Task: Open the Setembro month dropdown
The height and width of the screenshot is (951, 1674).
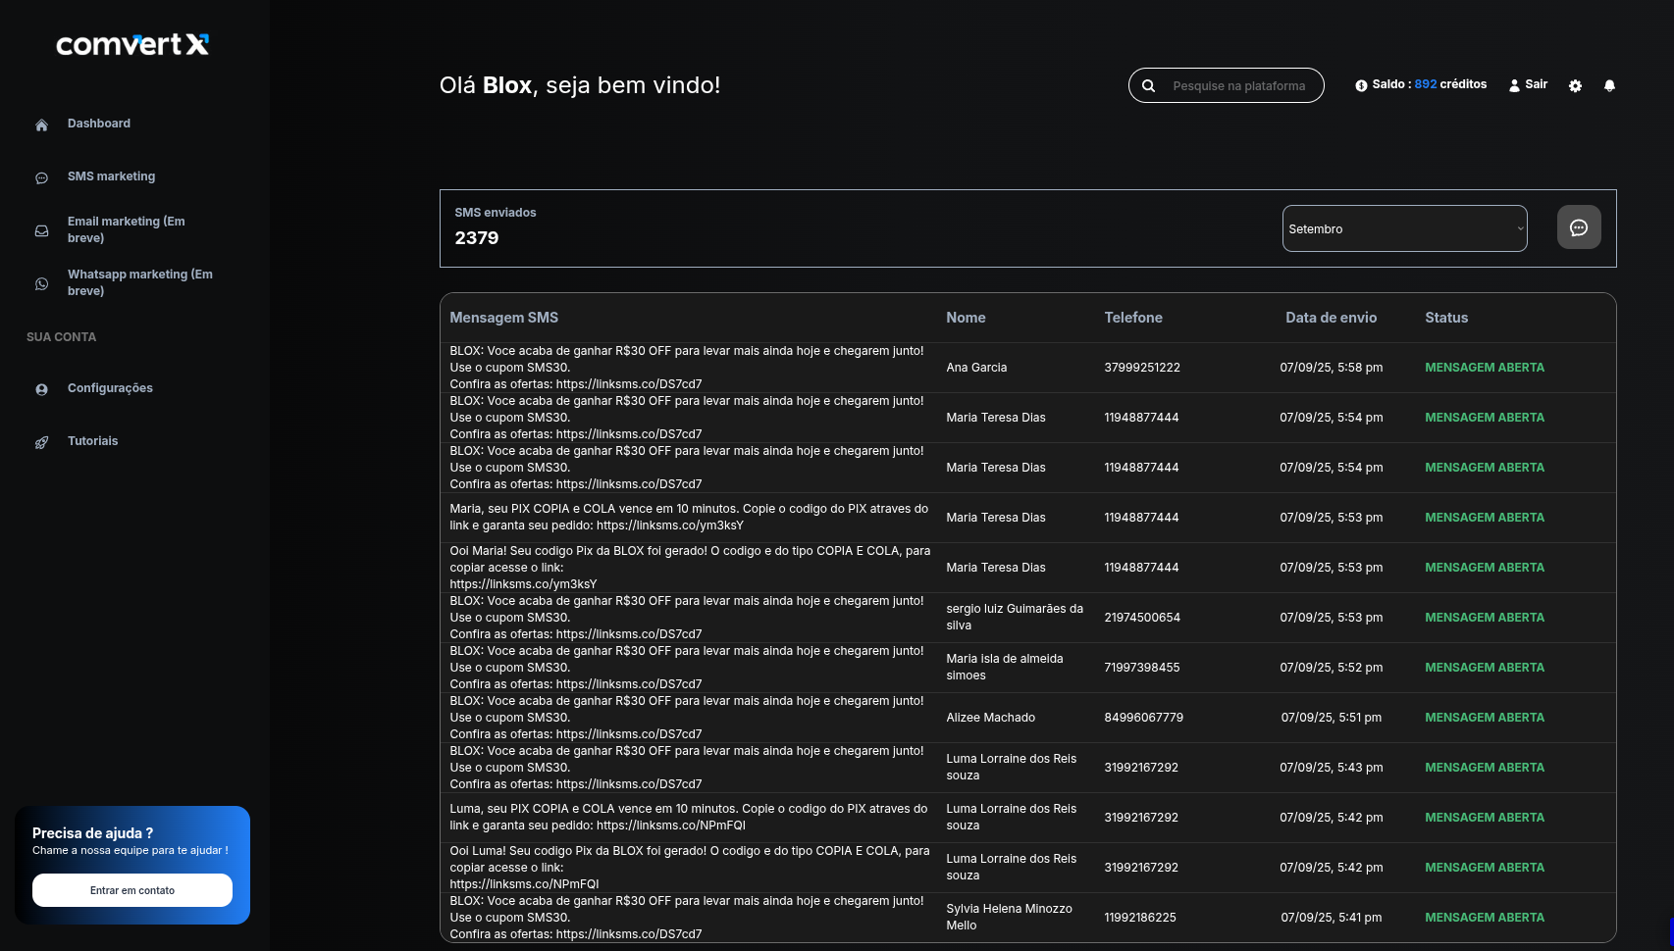Action: tap(1404, 228)
